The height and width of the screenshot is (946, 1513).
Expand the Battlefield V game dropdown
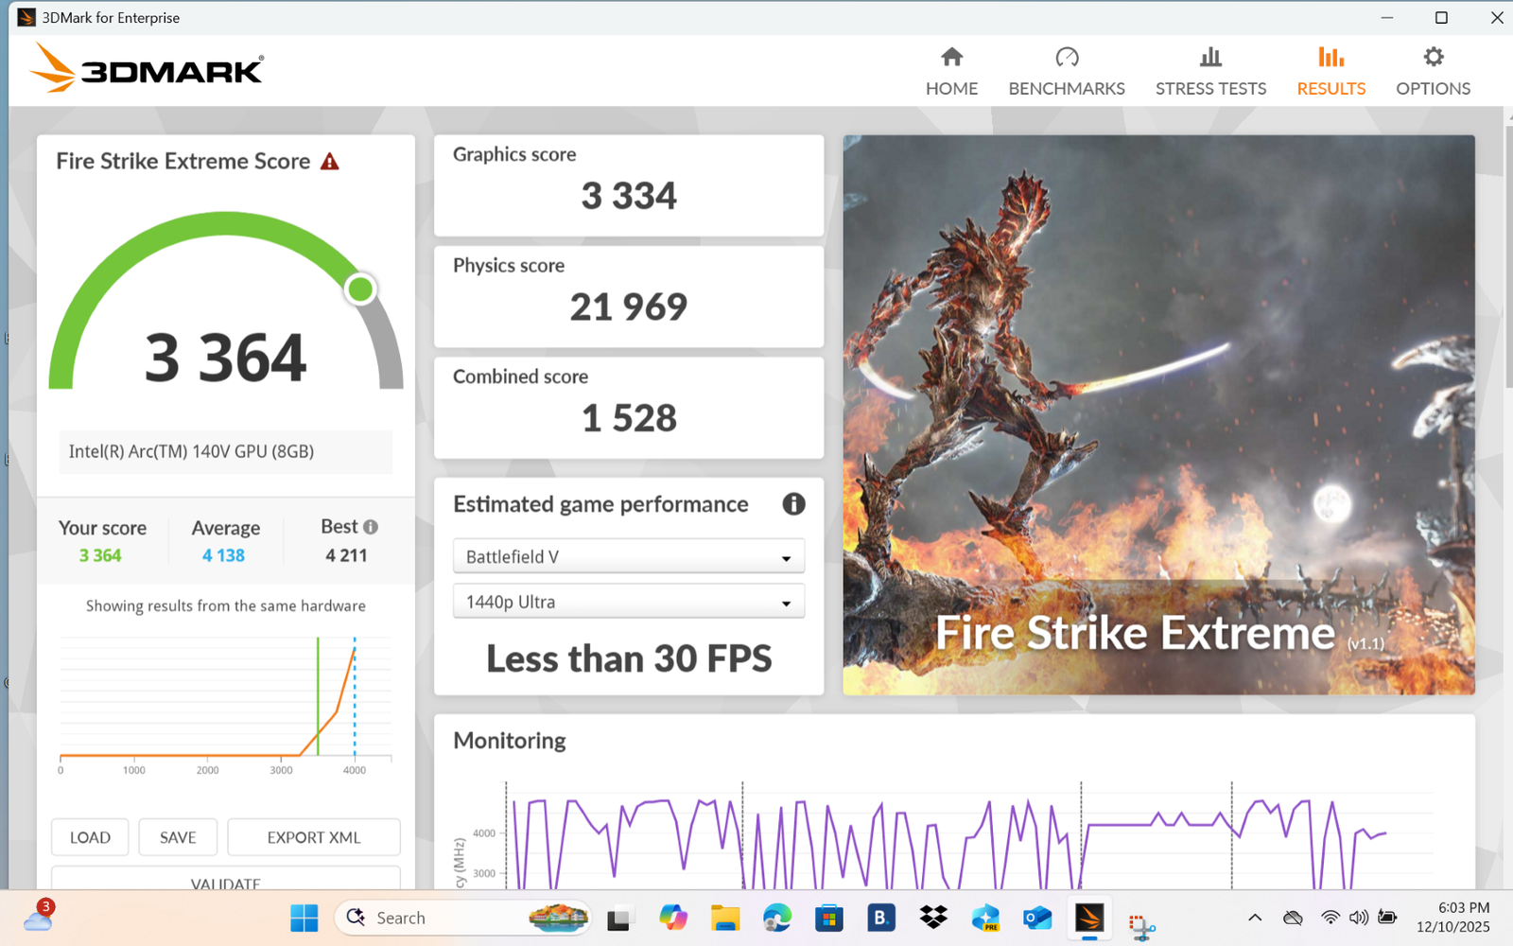pyautogui.click(x=628, y=557)
